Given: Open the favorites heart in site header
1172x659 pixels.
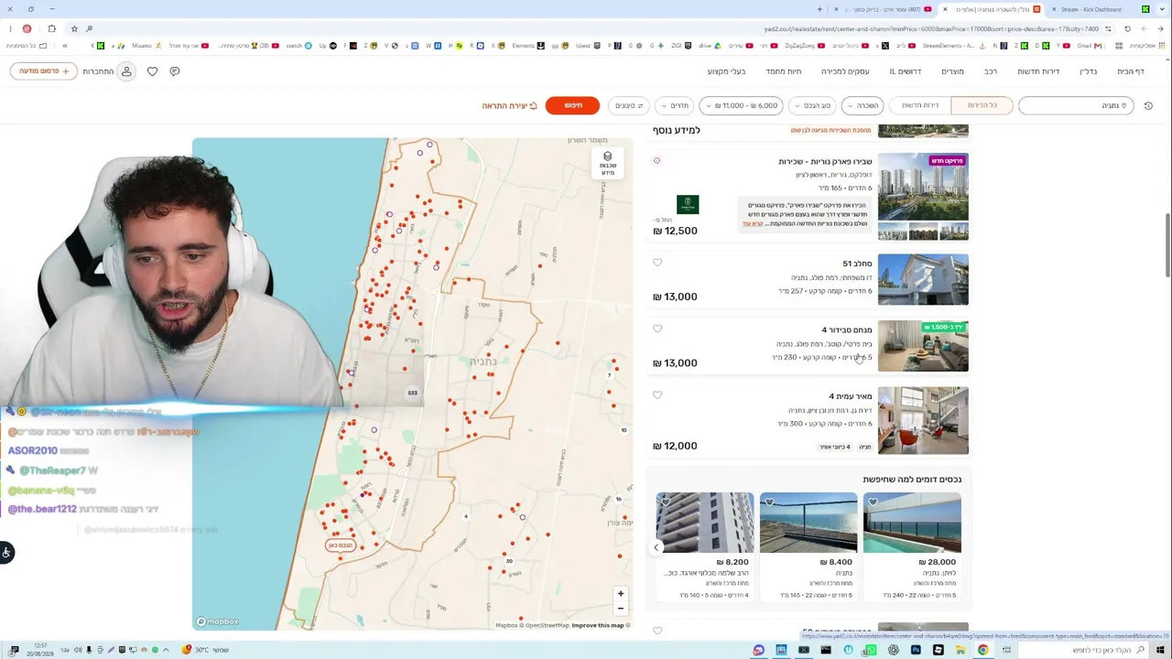Looking at the screenshot, I should point(152,71).
